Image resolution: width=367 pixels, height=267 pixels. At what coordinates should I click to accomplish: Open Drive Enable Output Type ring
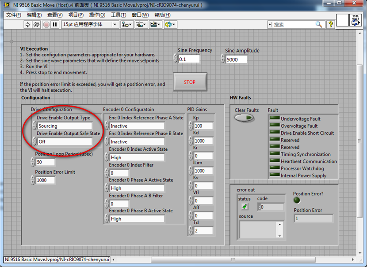click(x=65, y=126)
